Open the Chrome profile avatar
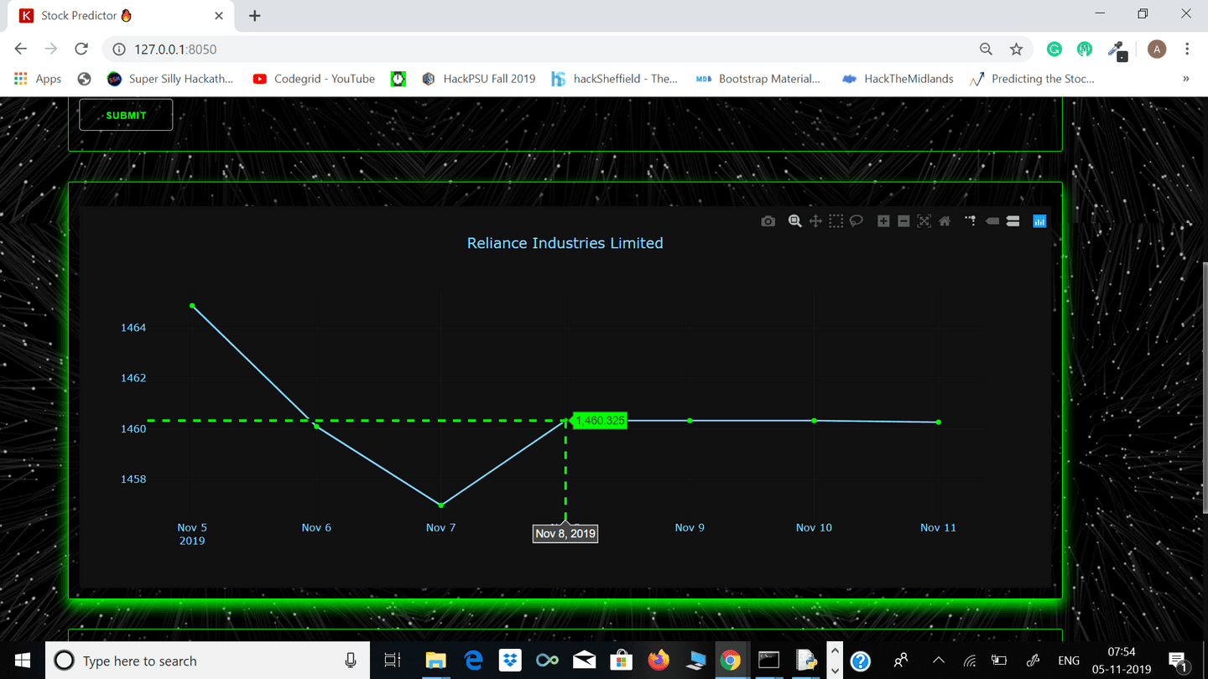 coord(1157,49)
